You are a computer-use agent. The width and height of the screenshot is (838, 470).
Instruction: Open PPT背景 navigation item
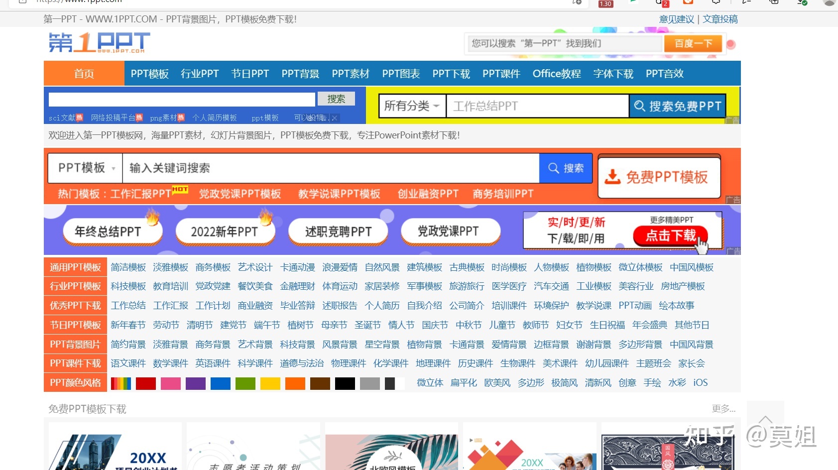[x=300, y=74]
